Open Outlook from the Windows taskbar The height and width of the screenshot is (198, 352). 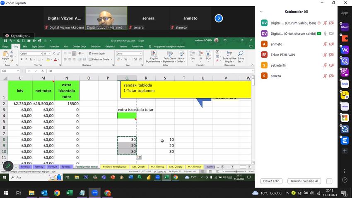click(x=44, y=193)
